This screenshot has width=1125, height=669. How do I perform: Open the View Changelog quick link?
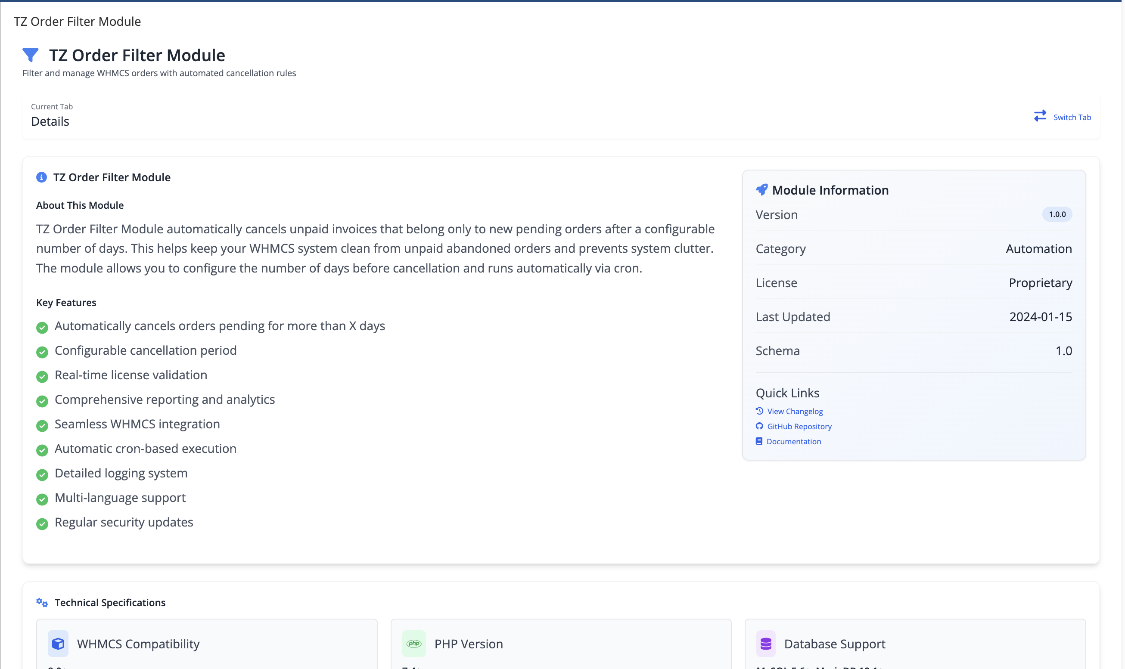795,411
